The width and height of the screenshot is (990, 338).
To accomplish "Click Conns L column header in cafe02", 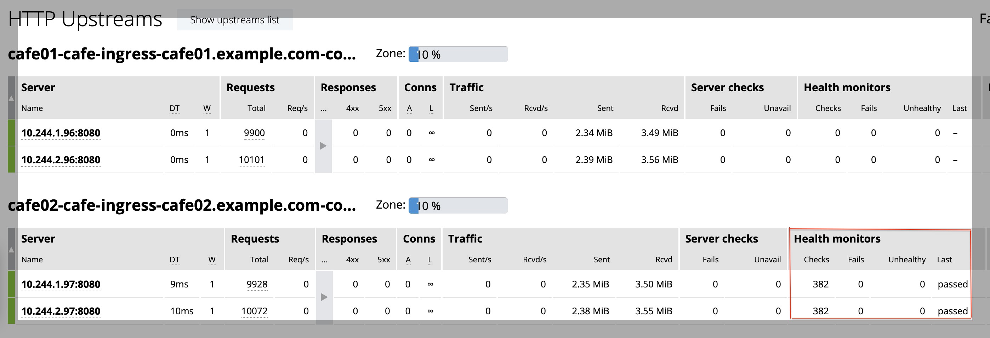I will 430,260.
